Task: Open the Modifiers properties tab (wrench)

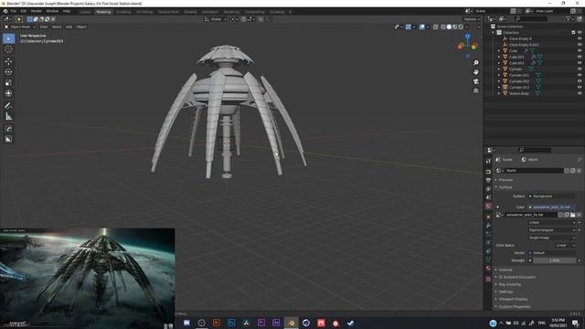Action: tap(488, 226)
